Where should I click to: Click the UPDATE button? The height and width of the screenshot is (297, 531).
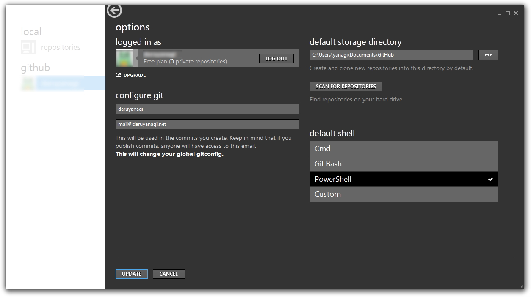[x=132, y=274]
